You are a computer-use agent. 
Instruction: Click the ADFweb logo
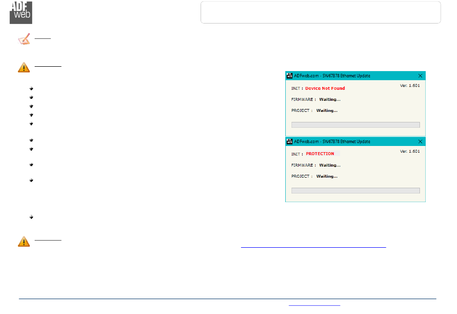(x=21, y=12)
